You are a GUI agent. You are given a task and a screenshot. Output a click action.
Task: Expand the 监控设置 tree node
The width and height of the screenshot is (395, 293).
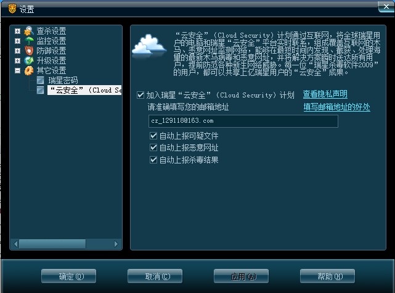click(17, 41)
